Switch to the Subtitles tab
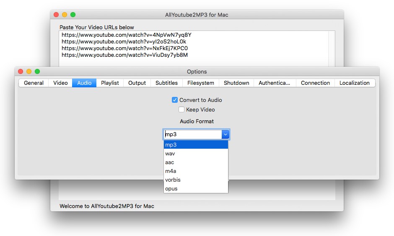This screenshot has height=236, width=394. point(166,83)
